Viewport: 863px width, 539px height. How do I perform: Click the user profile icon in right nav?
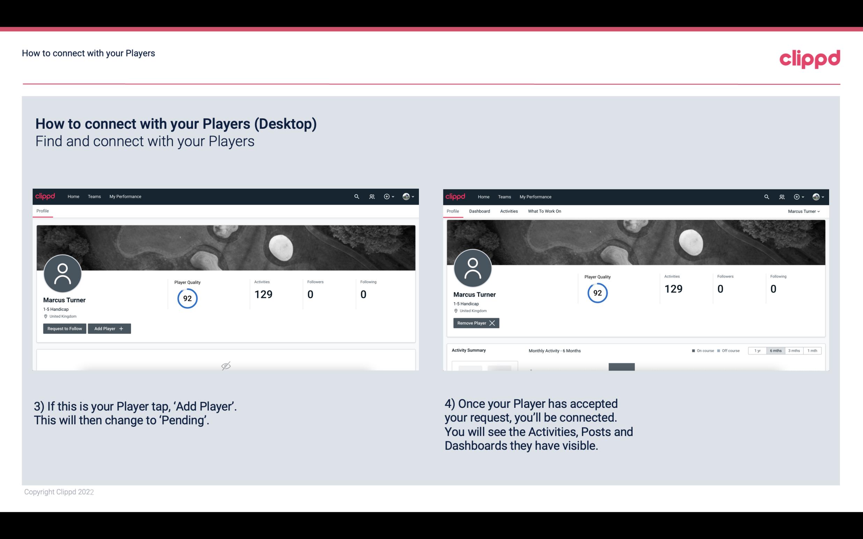click(x=816, y=197)
